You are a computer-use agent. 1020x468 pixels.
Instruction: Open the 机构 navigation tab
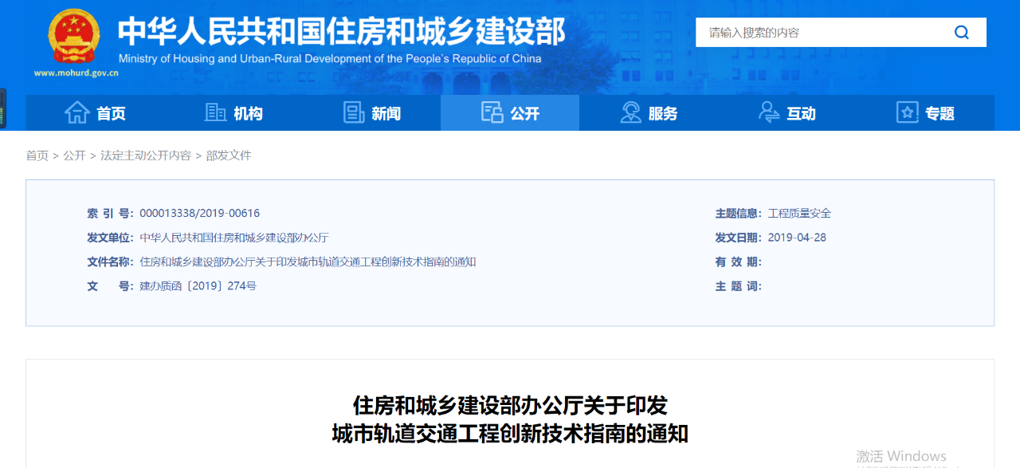(233, 113)
